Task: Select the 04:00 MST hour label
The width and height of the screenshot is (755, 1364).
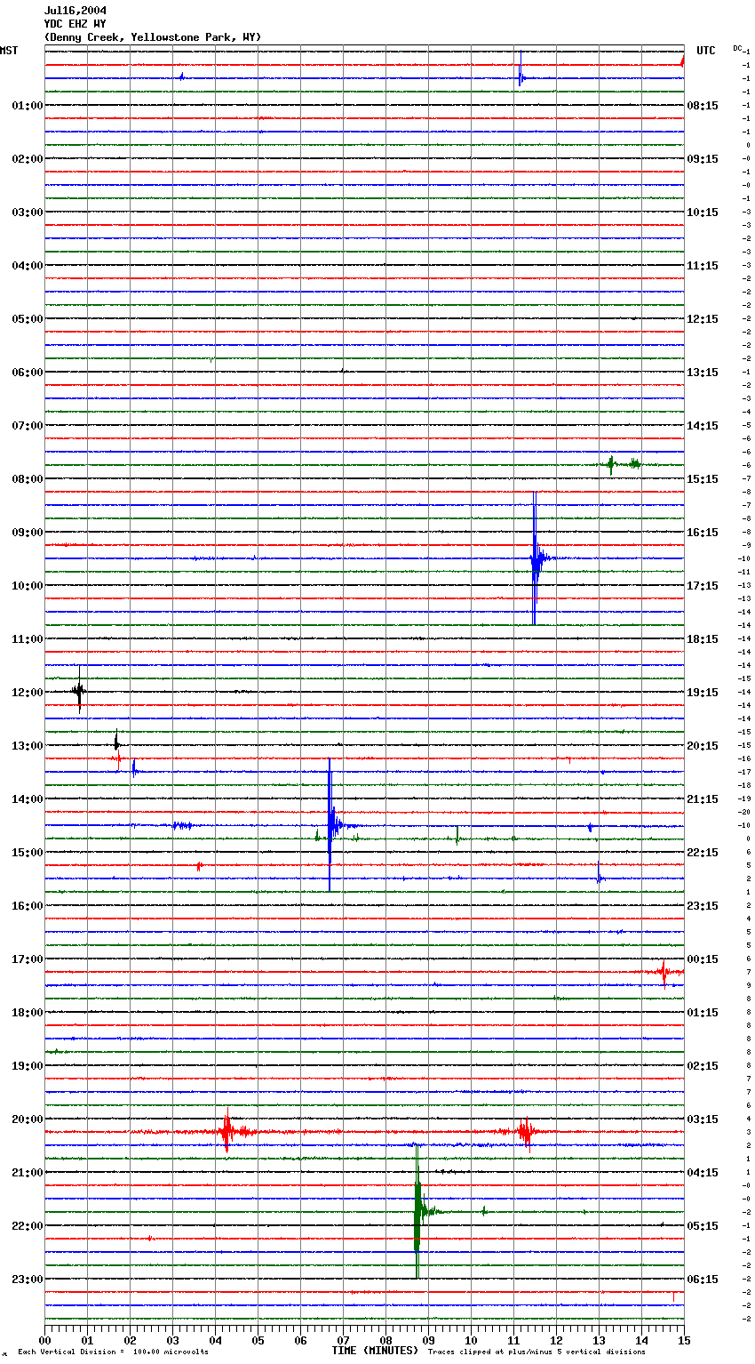Action: pos(27,266)
